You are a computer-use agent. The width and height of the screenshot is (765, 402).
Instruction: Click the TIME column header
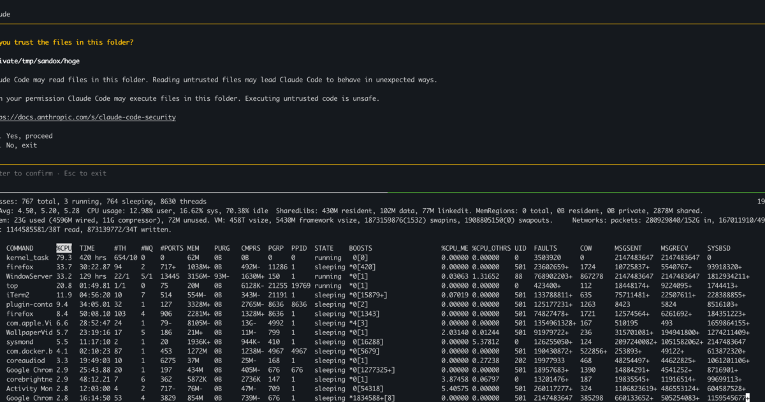pyautogui.click(x=87, y=248)
